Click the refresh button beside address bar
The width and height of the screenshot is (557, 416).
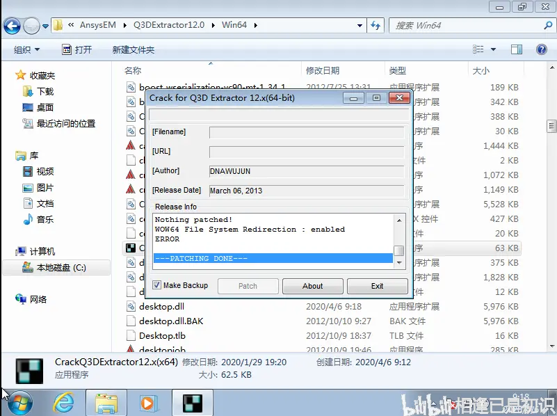[x=376, y=26]
